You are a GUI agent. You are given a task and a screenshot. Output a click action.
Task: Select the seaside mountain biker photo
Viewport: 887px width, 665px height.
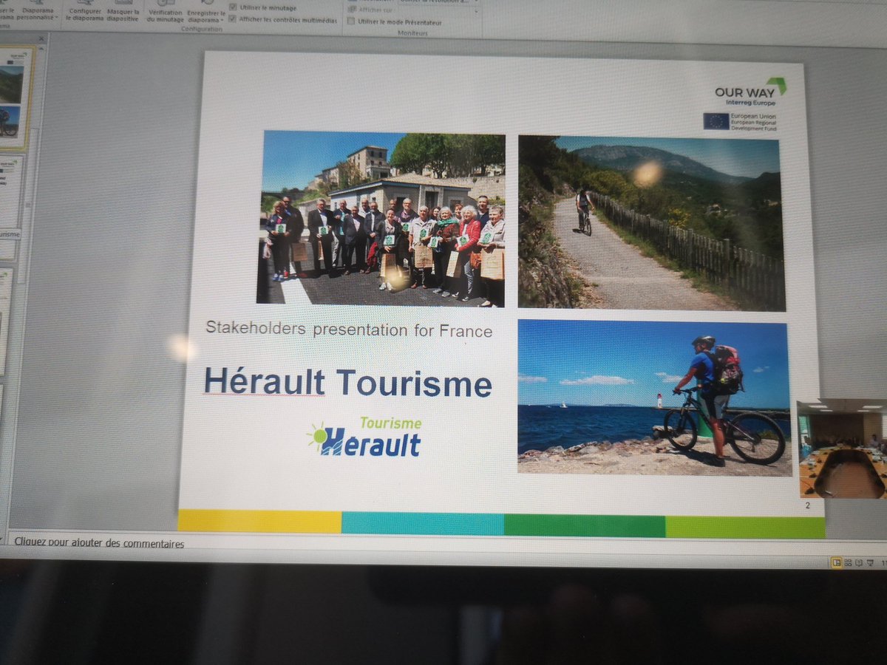pos(654,397)
